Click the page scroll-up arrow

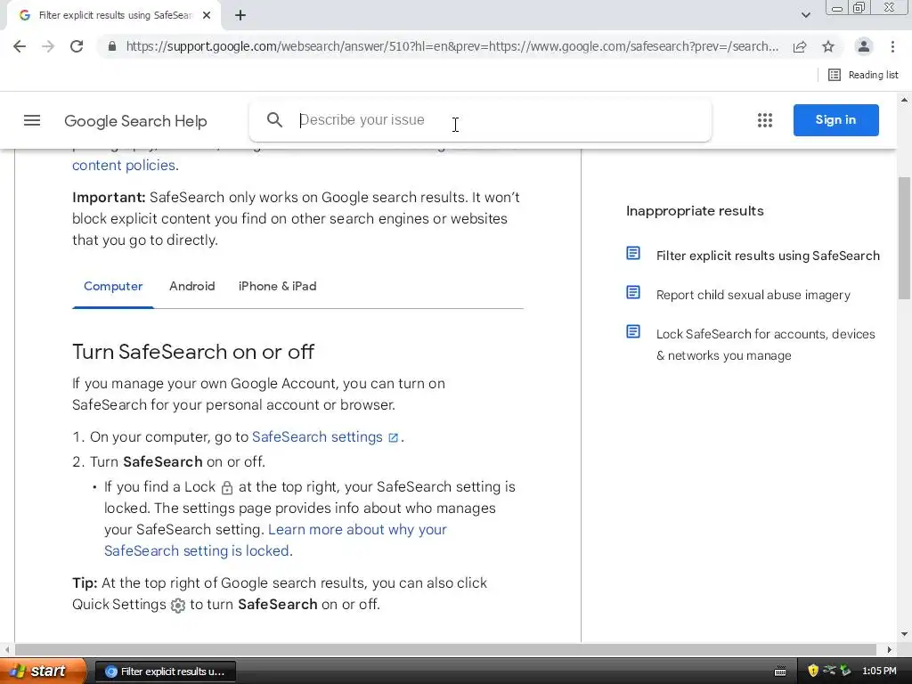point(904,100)
